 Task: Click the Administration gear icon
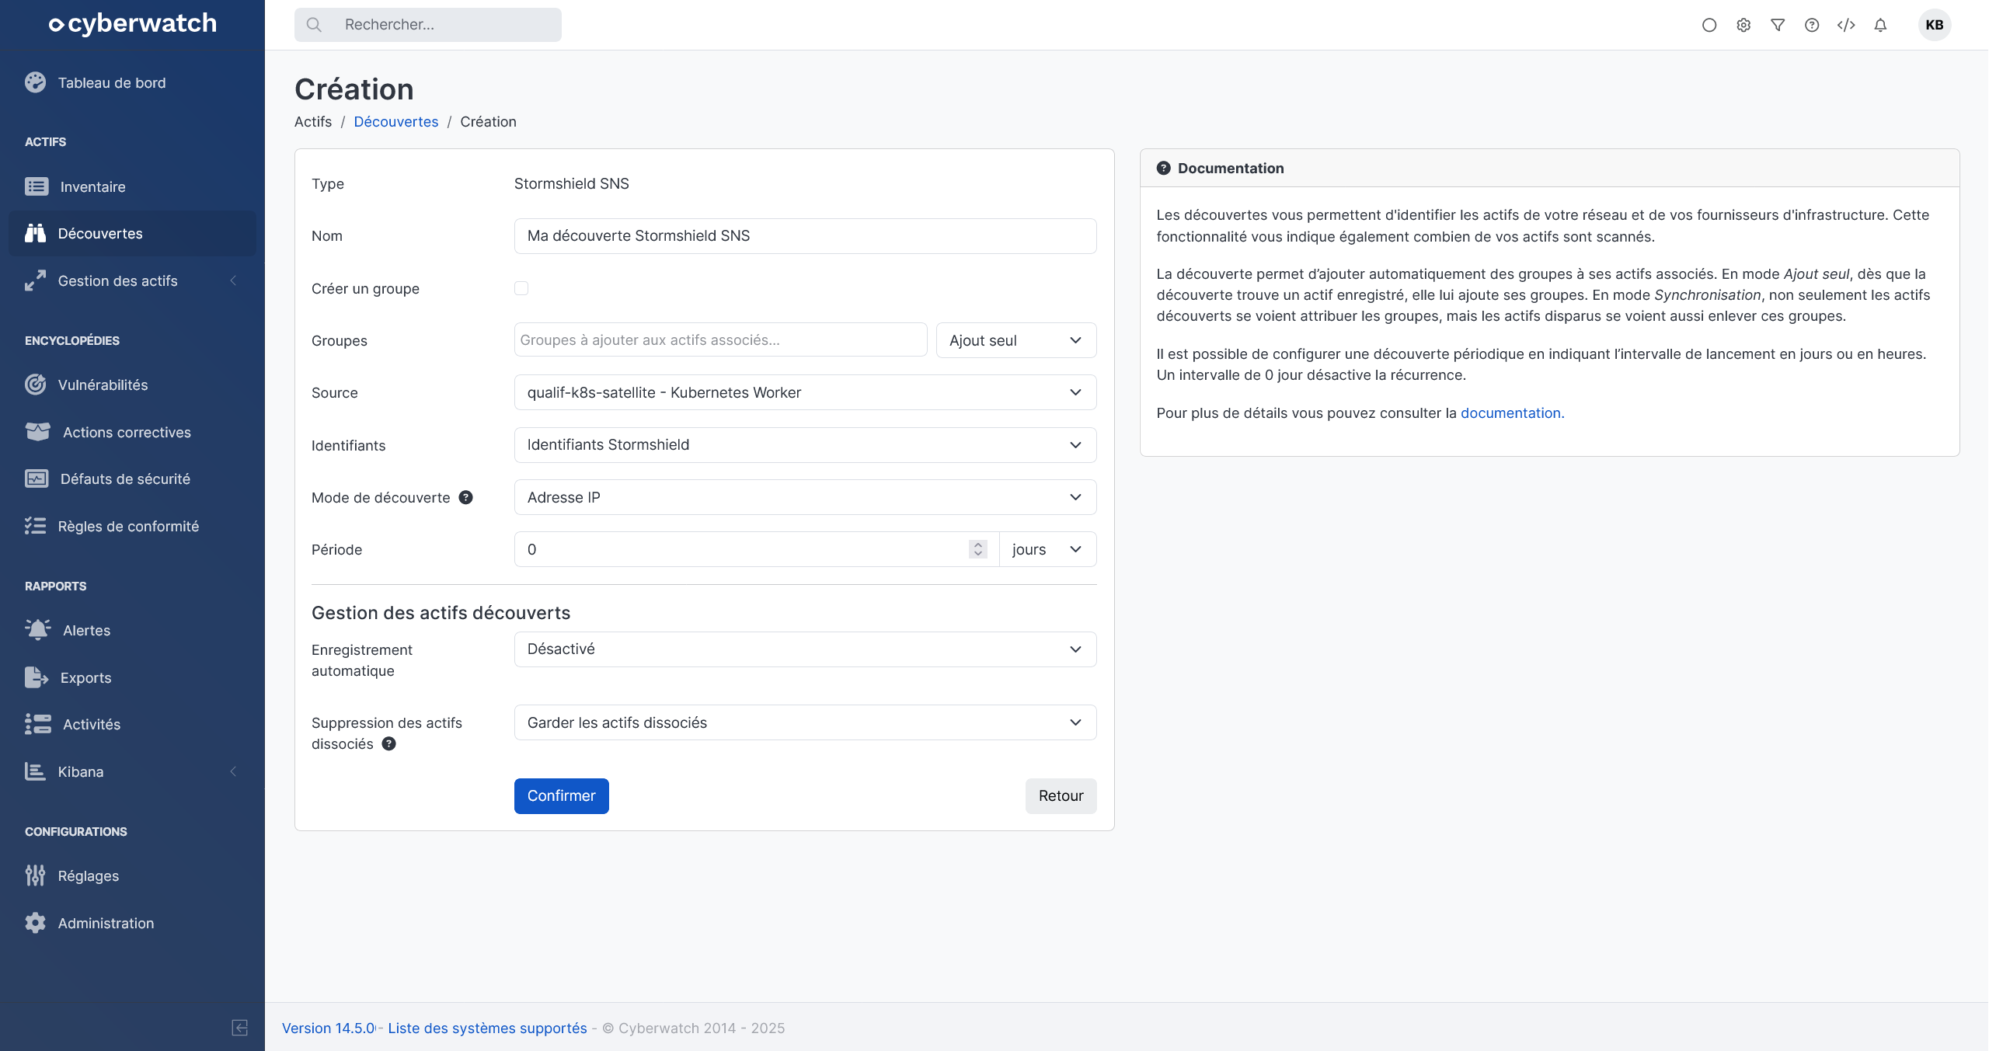point(35,923)
